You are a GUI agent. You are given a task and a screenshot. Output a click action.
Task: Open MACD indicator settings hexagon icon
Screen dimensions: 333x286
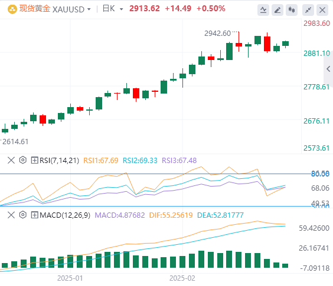(x=22, y=215)
